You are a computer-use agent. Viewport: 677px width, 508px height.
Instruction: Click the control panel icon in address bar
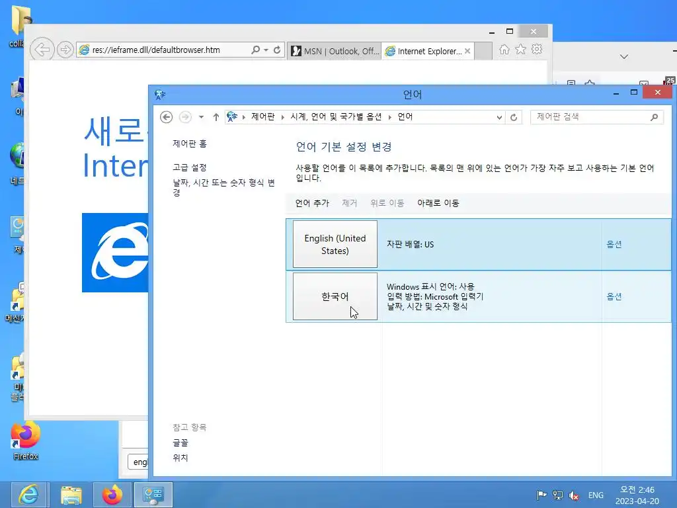click(x=232, y=116)
